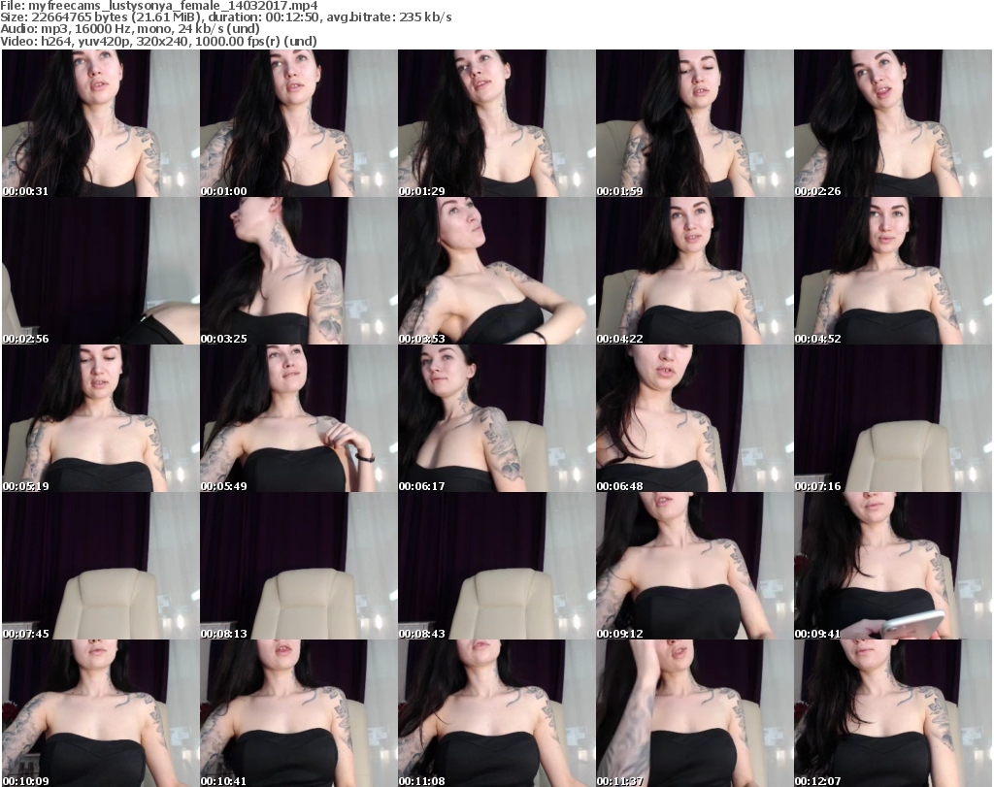Viewport: 994px width, 787px height.
Task: Select the thumbnail stamped 00:11:37
Action: [694, 713]
